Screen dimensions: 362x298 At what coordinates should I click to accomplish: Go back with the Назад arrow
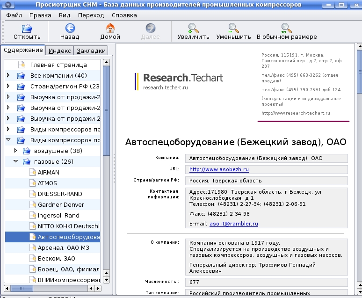70,28
